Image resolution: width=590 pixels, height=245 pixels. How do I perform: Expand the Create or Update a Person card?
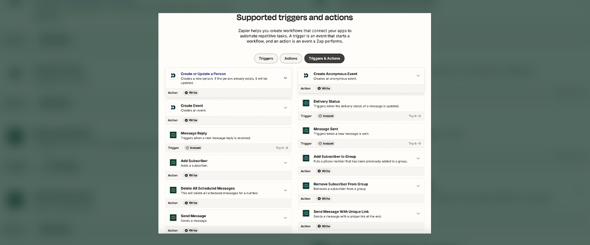click(285, 78)
